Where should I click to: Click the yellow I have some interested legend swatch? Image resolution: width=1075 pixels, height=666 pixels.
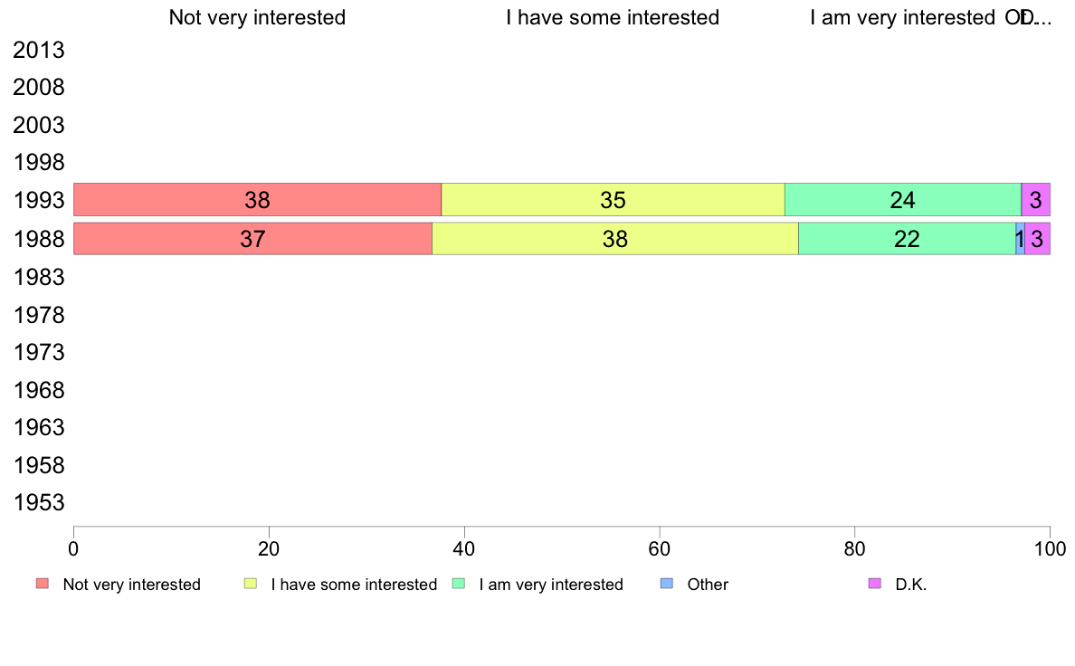tap(251, 584)
